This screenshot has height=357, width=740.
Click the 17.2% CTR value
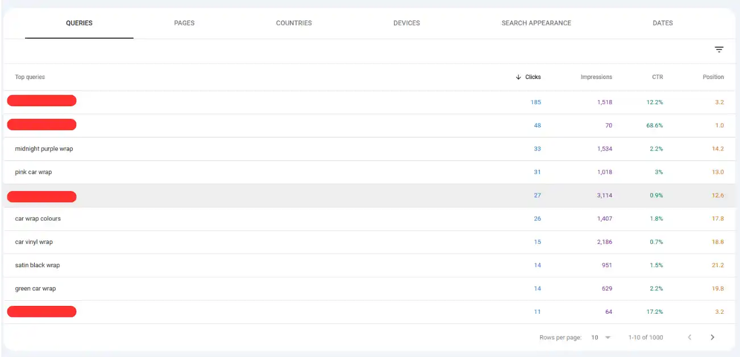click(x=655, y=312)
